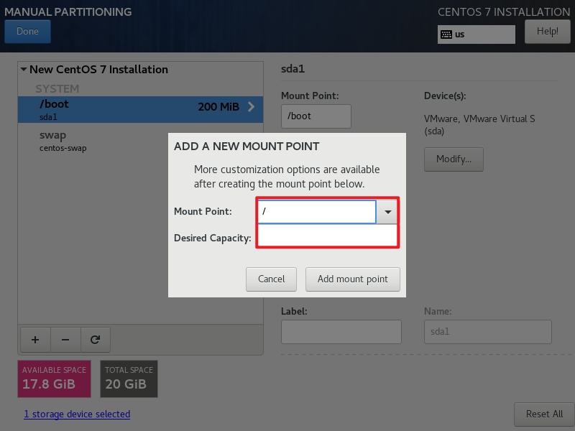
Task: Open the us keyboard layout selector
Action: click(x=476, y=34)
